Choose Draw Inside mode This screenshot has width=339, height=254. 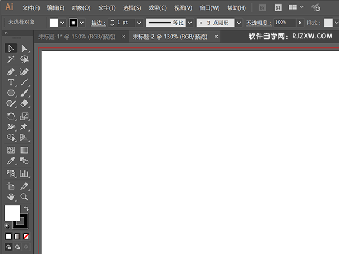pyautogui.click(x=26, y=247)
